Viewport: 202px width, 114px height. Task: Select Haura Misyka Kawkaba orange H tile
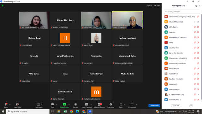click(65, 38)
